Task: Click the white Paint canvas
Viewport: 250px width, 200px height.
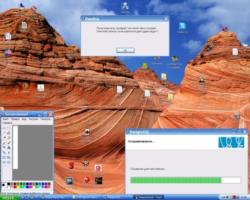Action: 15,147
